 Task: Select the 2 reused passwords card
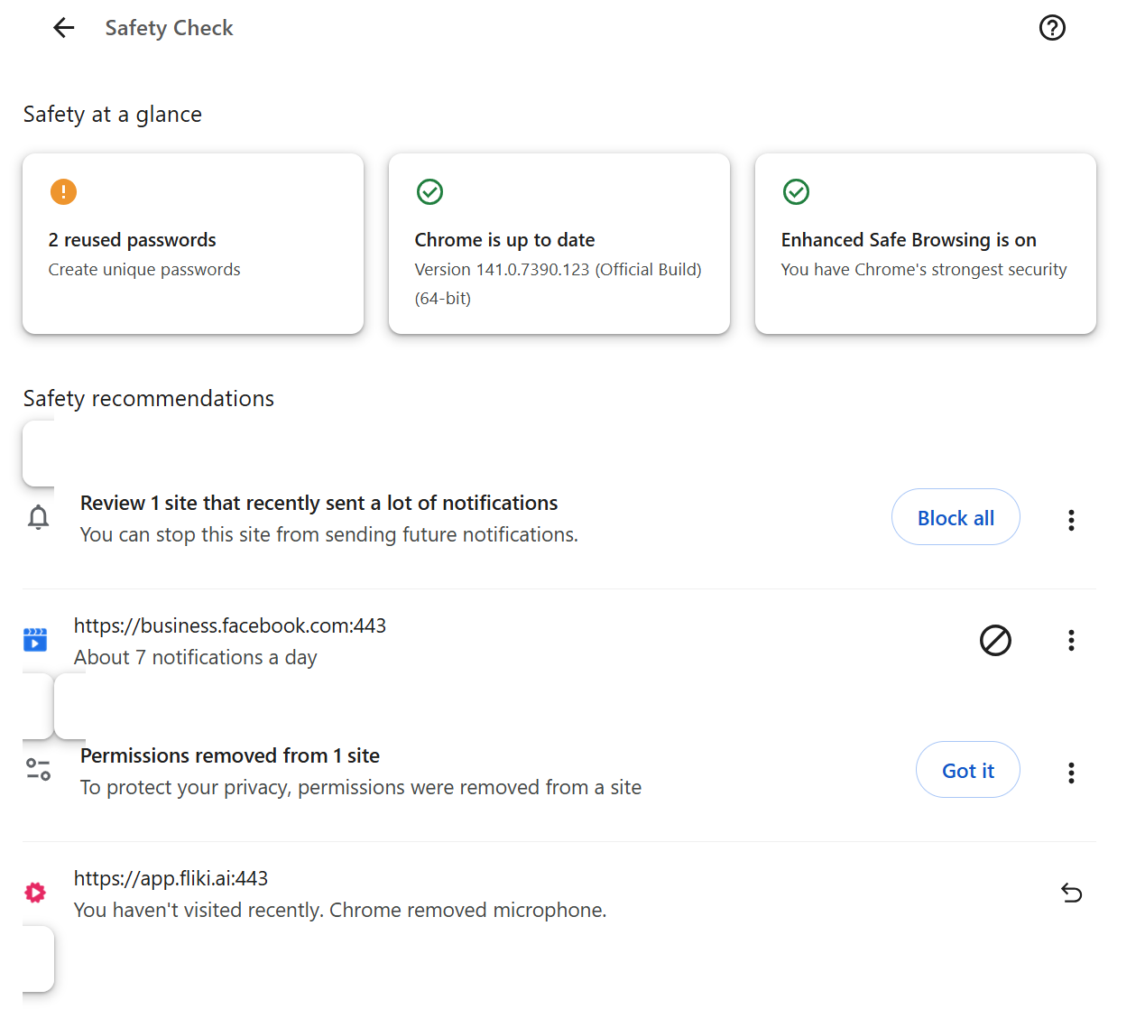(193, 244)
